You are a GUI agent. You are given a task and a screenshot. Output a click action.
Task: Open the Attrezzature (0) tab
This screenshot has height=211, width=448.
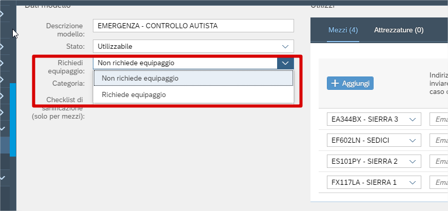tap(399, 30)
